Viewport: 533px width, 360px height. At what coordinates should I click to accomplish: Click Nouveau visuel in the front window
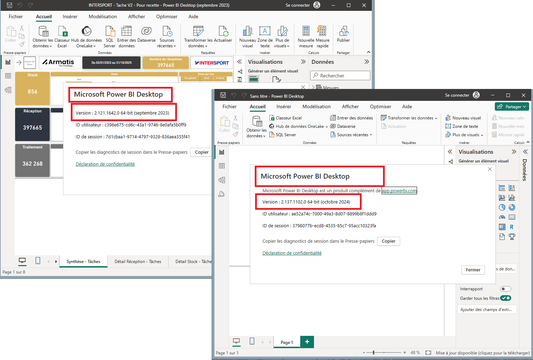[x=463, y=118]
